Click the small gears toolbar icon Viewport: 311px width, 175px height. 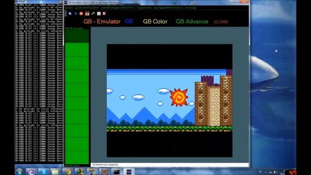pyautogui.click(x=93, y=14)
